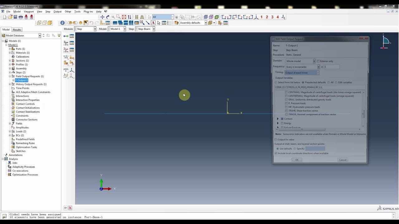Image resolution: width=399 pixels, height=224 pixels.
Task: Open the Viewport menu
Action: coord(29,12)
